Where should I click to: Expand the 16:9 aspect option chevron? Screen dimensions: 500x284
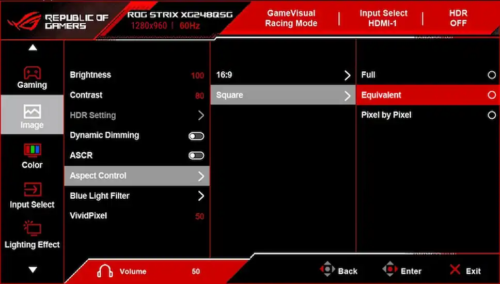pyautogui.click(x=347, y=75)
